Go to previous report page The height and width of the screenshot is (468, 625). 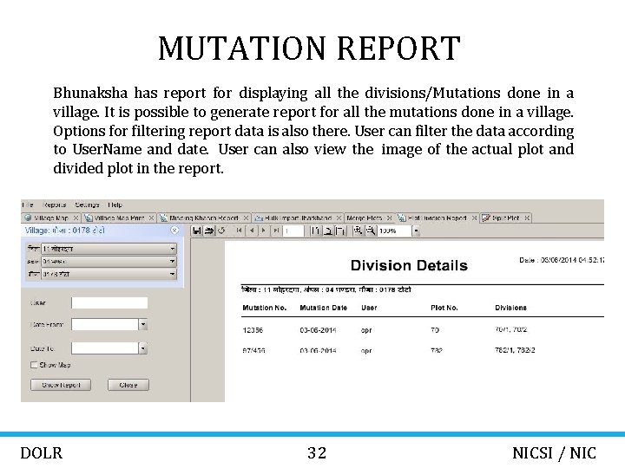[x=252, y=231]
